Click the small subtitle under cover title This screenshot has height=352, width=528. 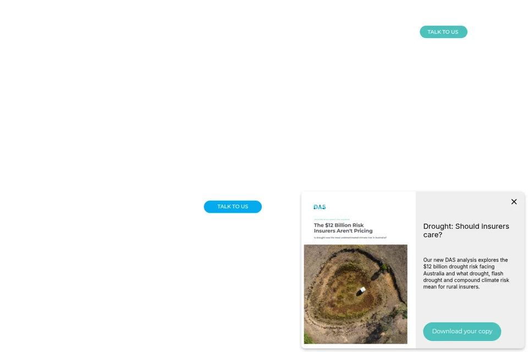point(350,238)
